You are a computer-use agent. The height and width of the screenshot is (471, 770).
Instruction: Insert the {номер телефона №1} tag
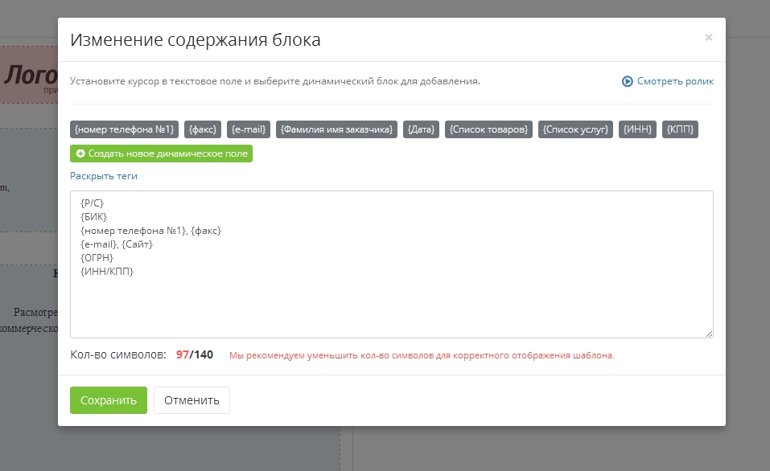124,129
